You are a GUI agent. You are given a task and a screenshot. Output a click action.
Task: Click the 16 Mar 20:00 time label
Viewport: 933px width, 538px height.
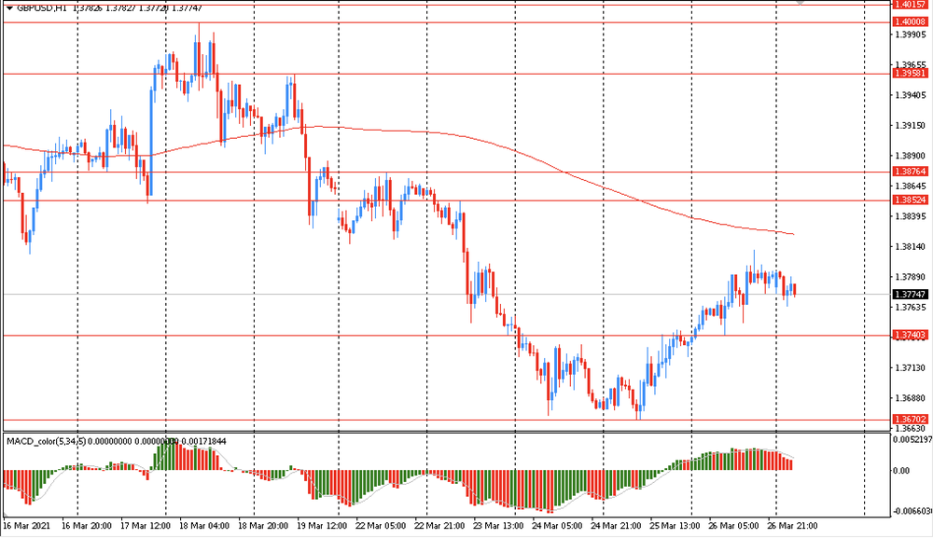87,526
